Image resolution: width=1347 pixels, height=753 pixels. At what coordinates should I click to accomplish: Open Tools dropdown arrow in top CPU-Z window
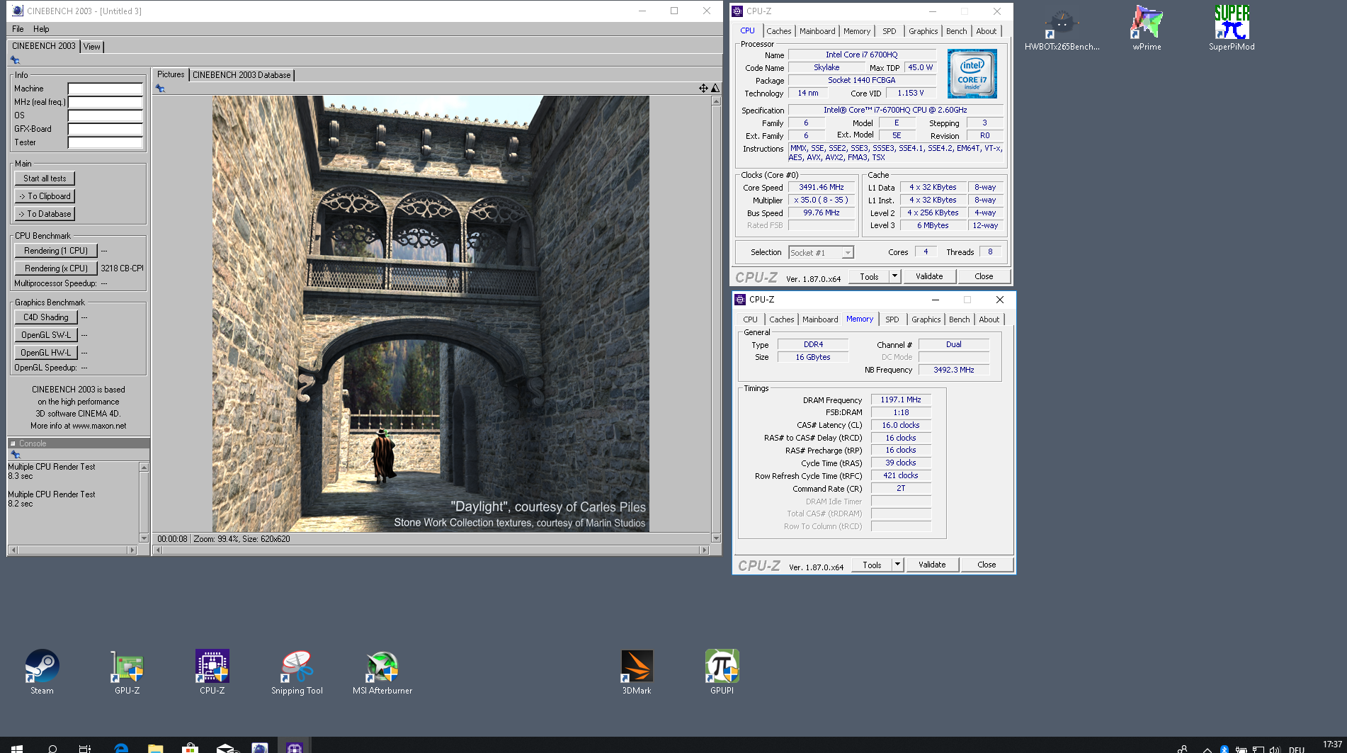tap(894, 276)
